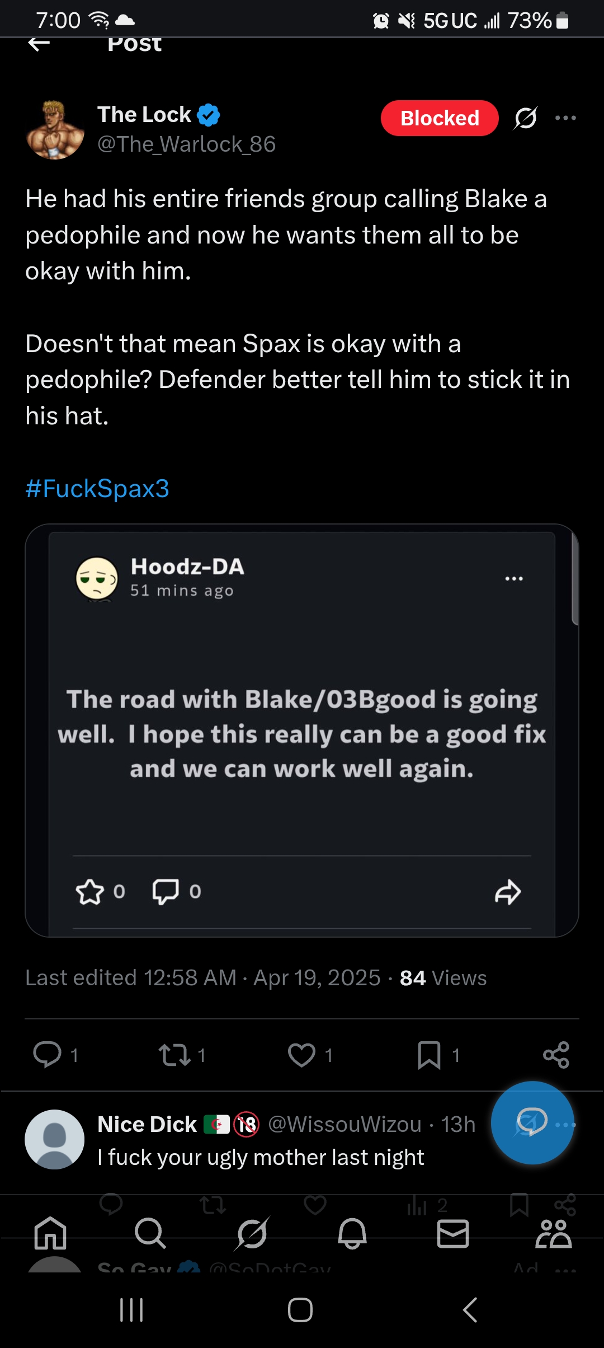Open Messages envelope tab
604x1348 pixels.
coord(452,1233)
